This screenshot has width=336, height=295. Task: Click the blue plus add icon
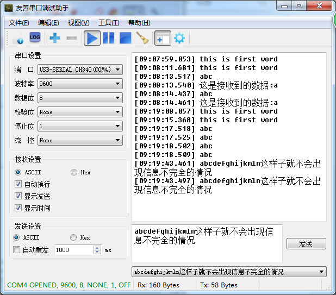coord(55,38)
